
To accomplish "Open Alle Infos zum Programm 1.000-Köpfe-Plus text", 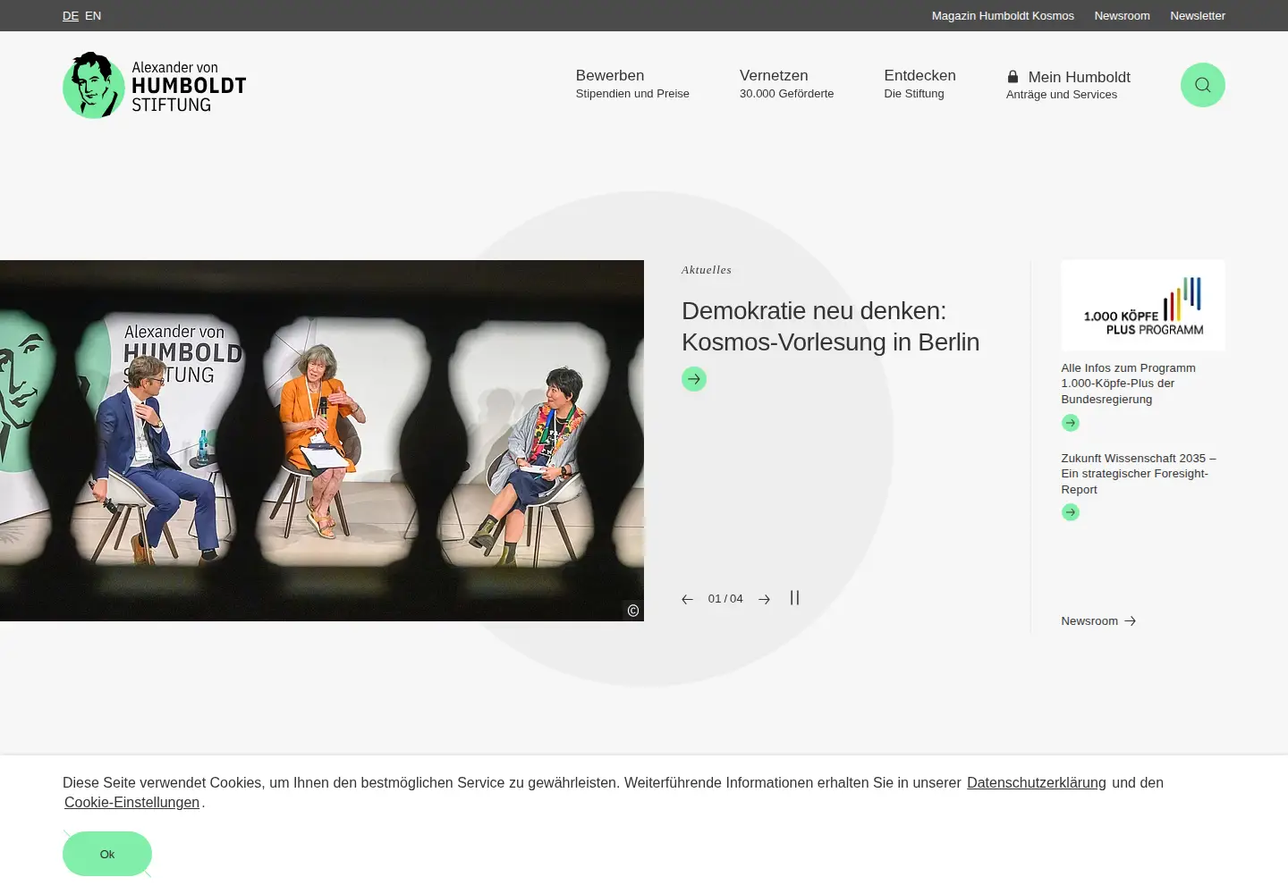I will 1129,384.
